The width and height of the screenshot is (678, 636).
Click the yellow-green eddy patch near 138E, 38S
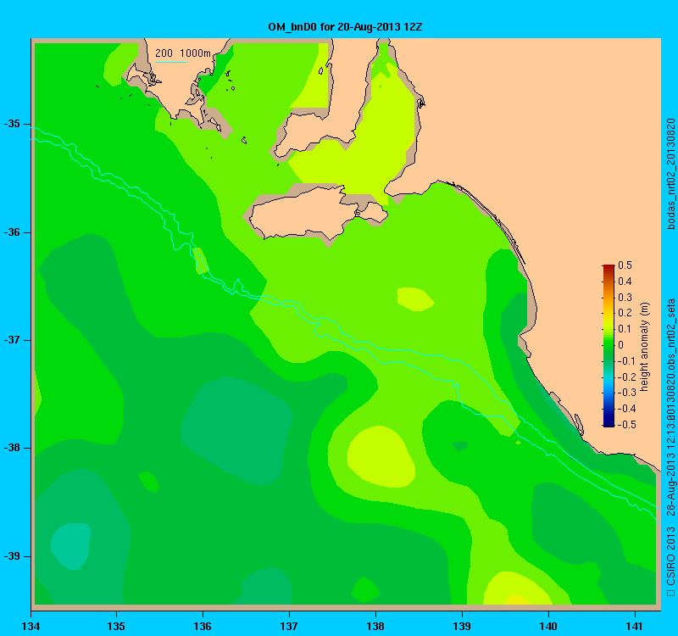click(x=381, y=456)
